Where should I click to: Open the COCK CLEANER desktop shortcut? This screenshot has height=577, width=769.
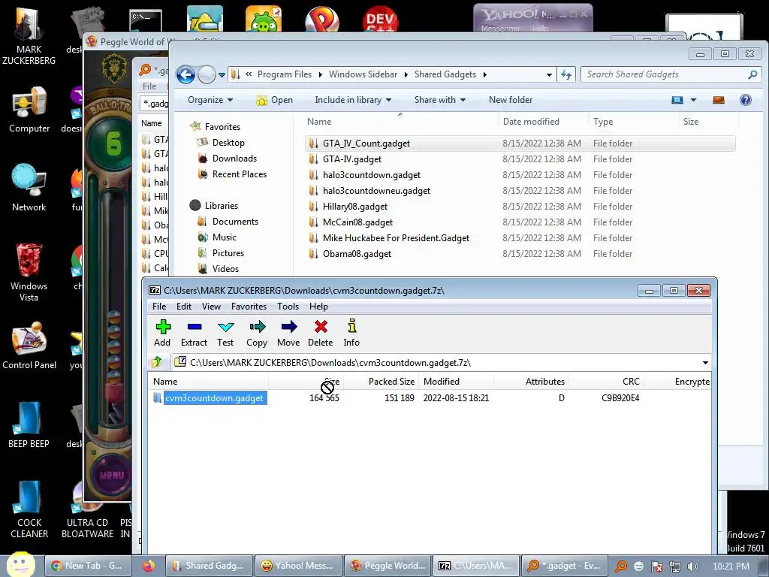pos(29,510)
